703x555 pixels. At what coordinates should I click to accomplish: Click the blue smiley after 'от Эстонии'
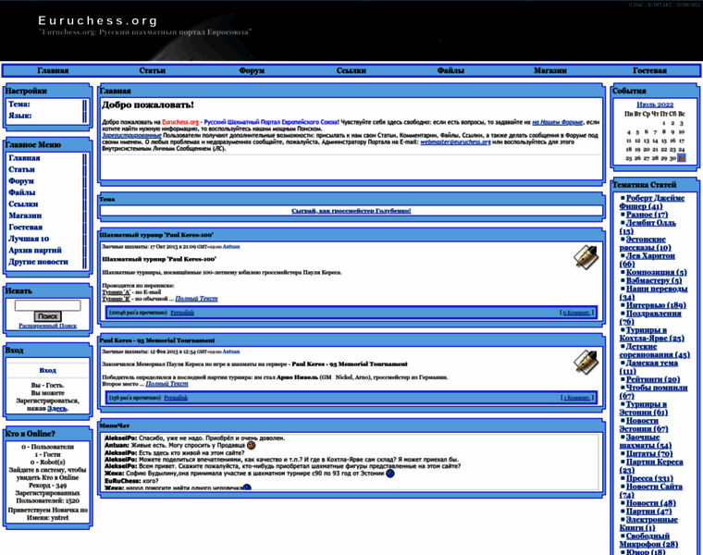point(390,473)
